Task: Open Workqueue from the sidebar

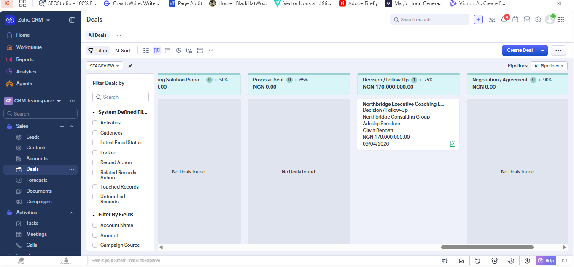Action: click(29, 47)
